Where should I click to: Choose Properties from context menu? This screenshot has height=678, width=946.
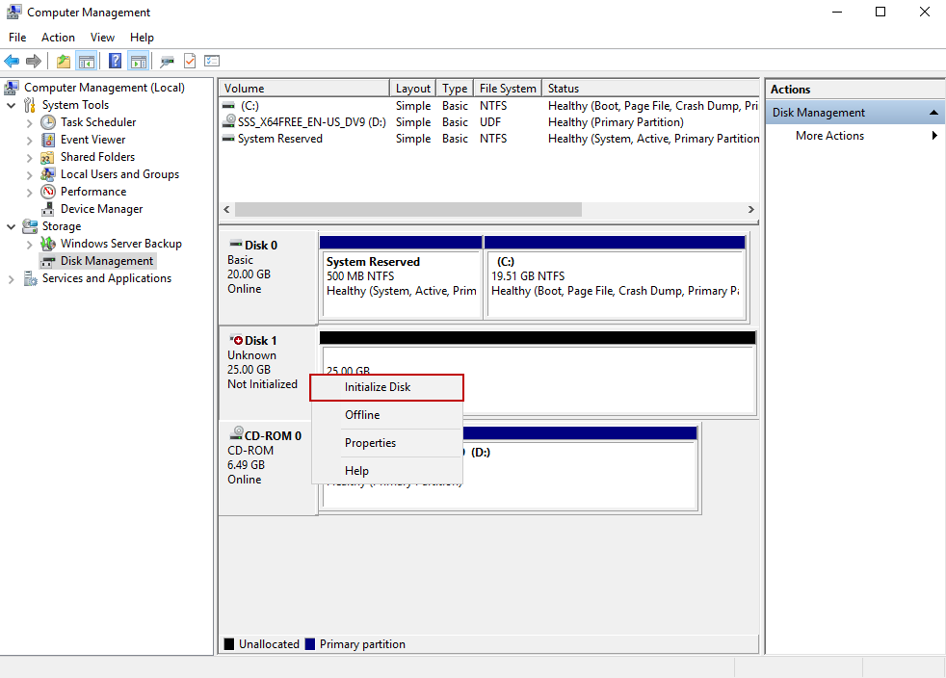pos(386,443)
